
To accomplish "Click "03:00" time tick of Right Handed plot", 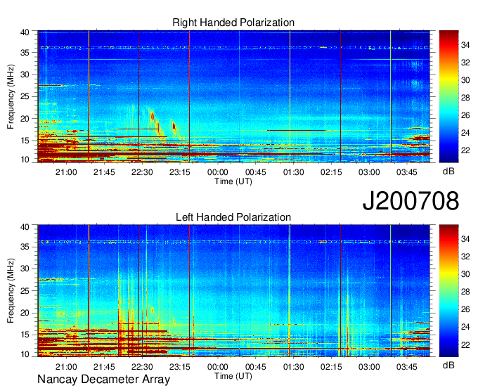I will pos(369,172).
